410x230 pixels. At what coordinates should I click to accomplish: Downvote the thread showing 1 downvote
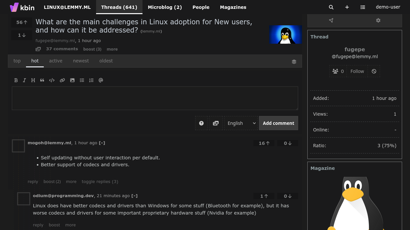[22, 35]
